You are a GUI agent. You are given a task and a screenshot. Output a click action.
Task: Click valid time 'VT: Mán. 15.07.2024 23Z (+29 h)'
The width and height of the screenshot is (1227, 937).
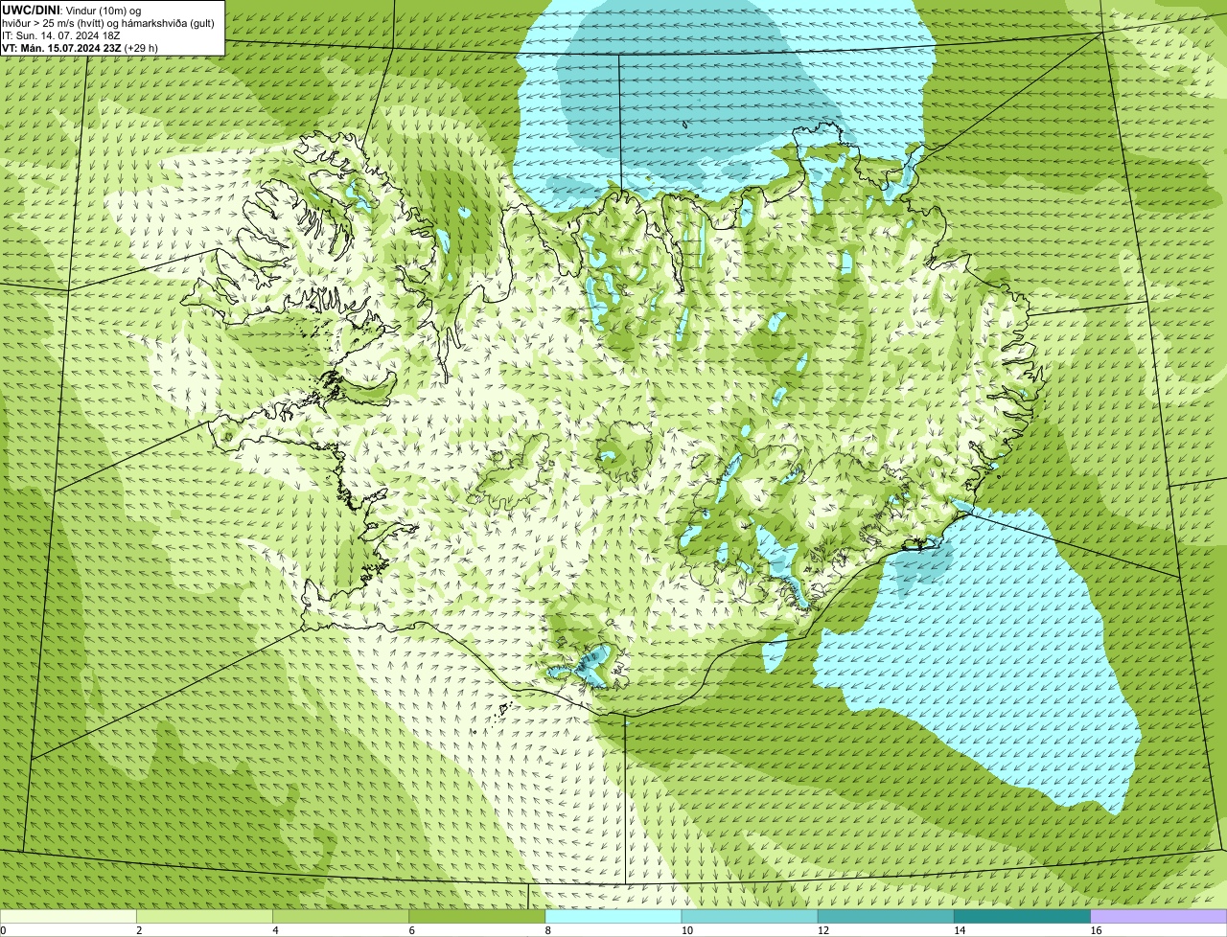tap(81, 48)
